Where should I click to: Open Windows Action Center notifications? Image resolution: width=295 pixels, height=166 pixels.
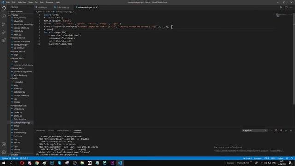tap(290, 163)
